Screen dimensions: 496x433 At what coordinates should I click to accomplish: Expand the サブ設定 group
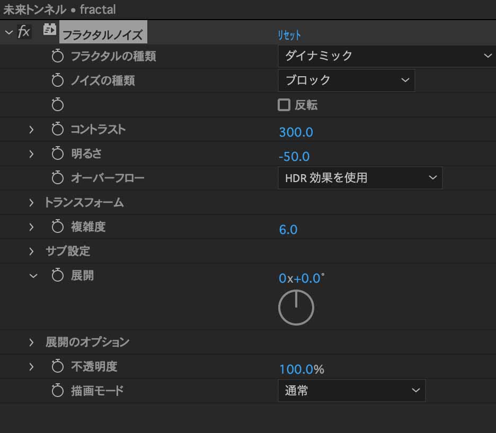[31, 251]
